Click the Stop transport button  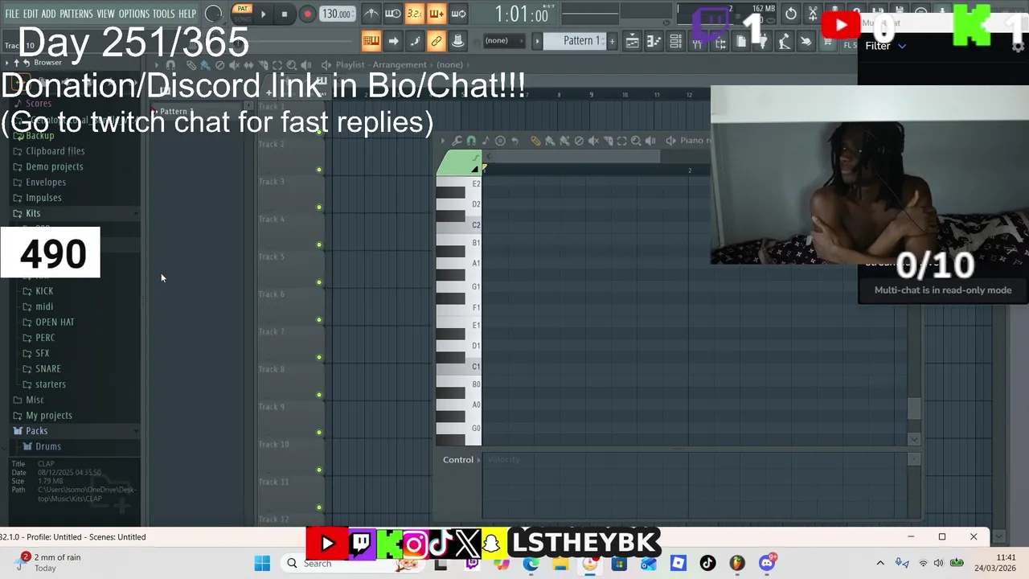point(285,14)
